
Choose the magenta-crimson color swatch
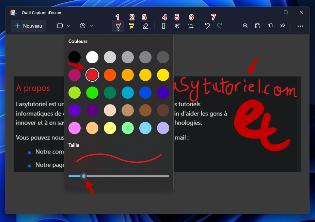(75, 75)
